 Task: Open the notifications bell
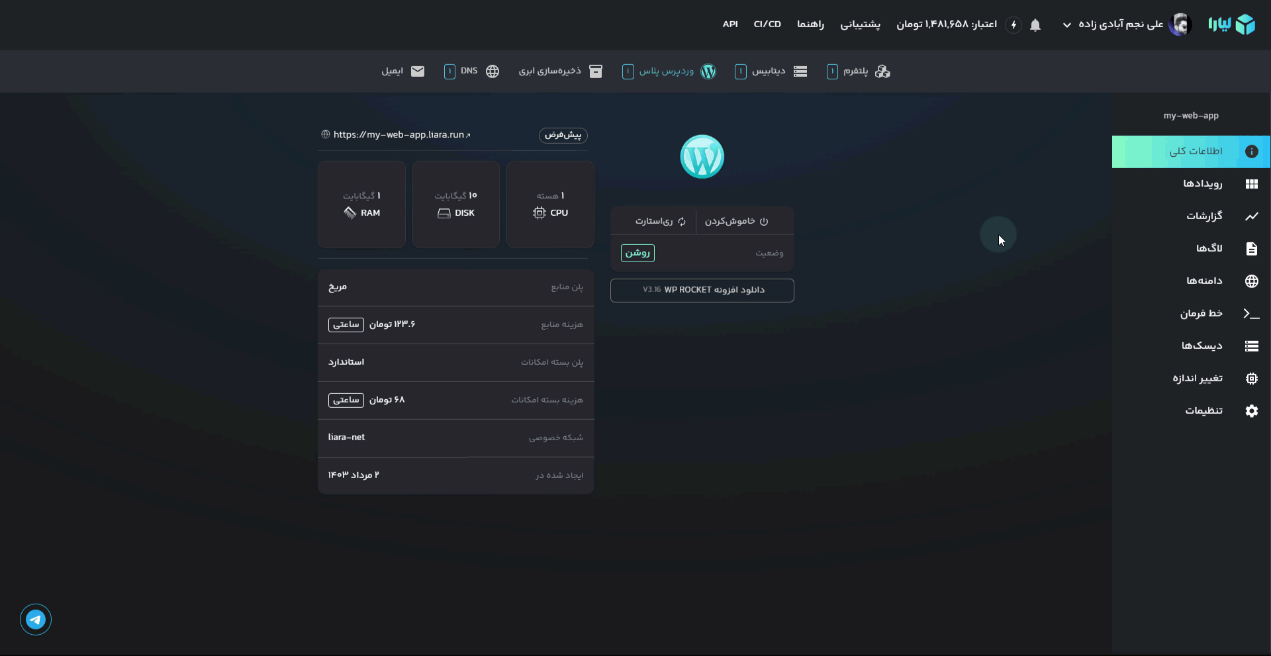(1035, 25)
